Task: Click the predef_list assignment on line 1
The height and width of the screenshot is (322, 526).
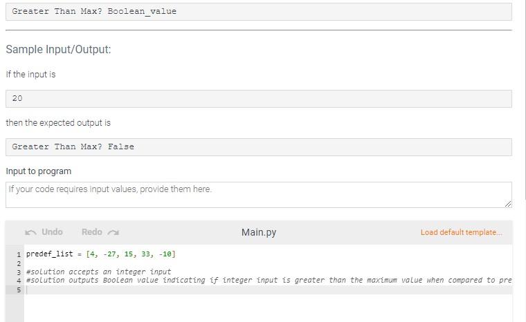Action: click(x=100, y=254)
